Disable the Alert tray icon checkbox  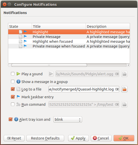coord(11,119)
